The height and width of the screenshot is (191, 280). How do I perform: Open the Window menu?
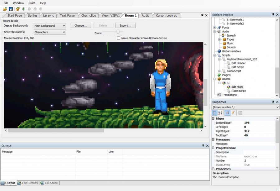18,3
